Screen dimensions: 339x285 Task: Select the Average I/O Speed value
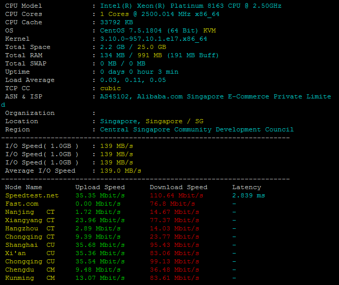point(121,171)
